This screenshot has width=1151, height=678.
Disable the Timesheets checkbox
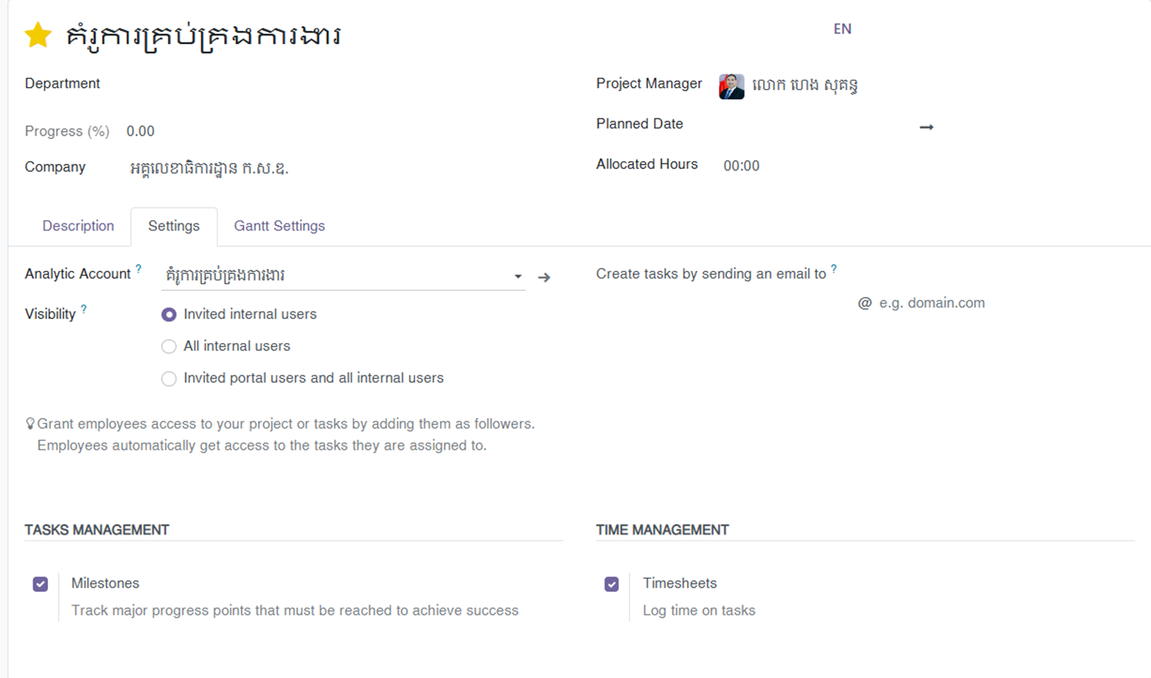[x=611, y=584]
